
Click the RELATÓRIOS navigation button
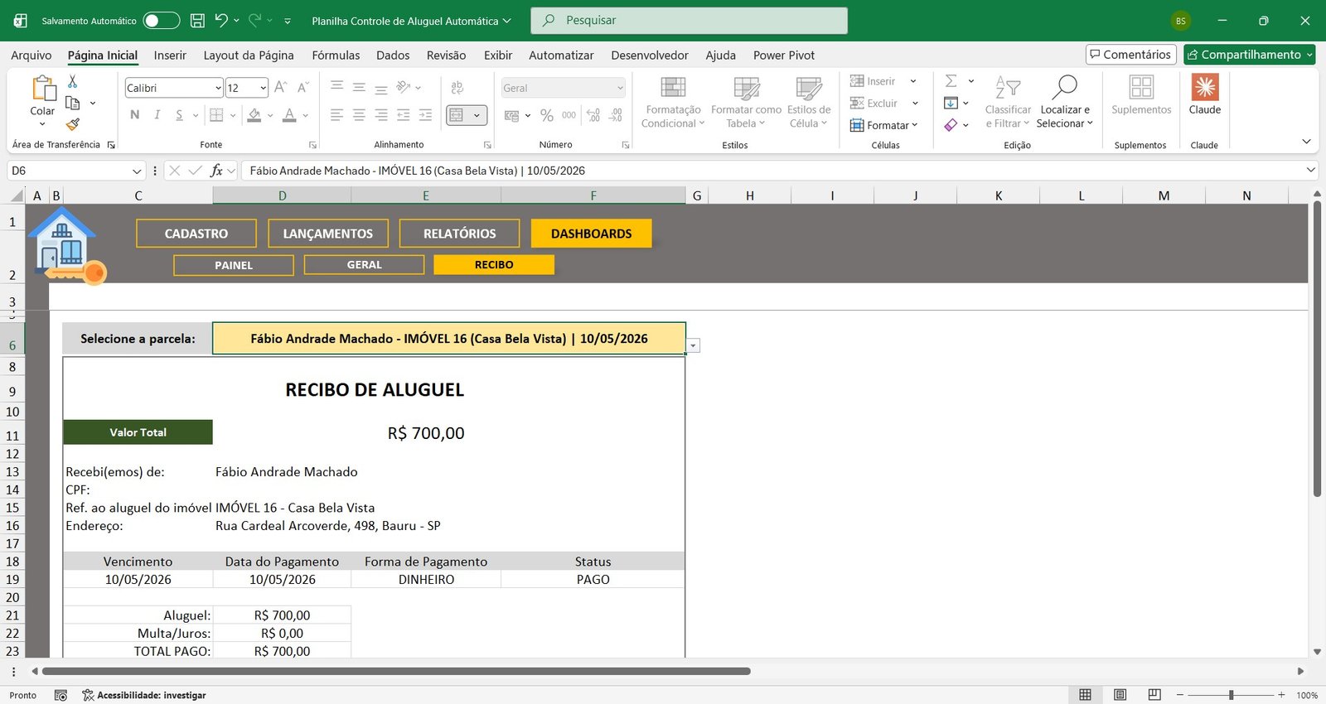(460, 234)
